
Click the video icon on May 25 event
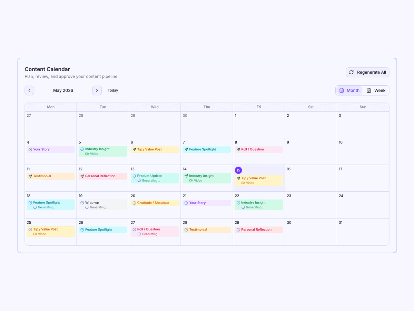pyautogui.click(x=35, y=234)
